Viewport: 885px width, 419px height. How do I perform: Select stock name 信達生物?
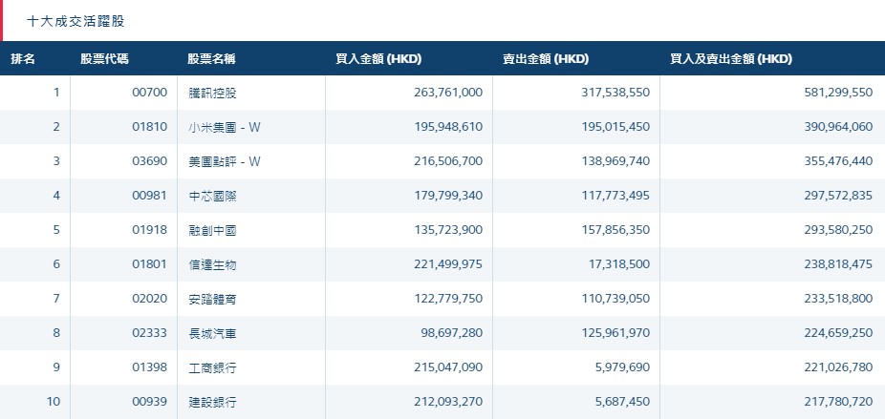pyautogui.click(x=212, y=264)
